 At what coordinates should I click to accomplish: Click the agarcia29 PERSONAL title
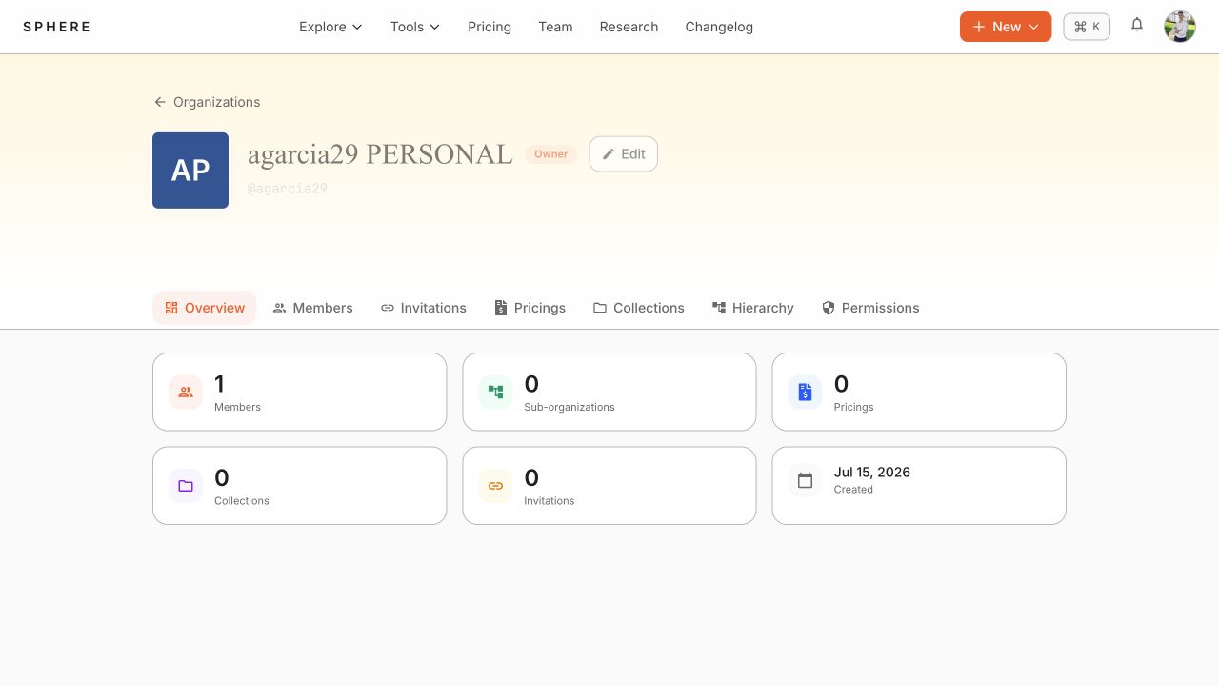tap(380, 154)
